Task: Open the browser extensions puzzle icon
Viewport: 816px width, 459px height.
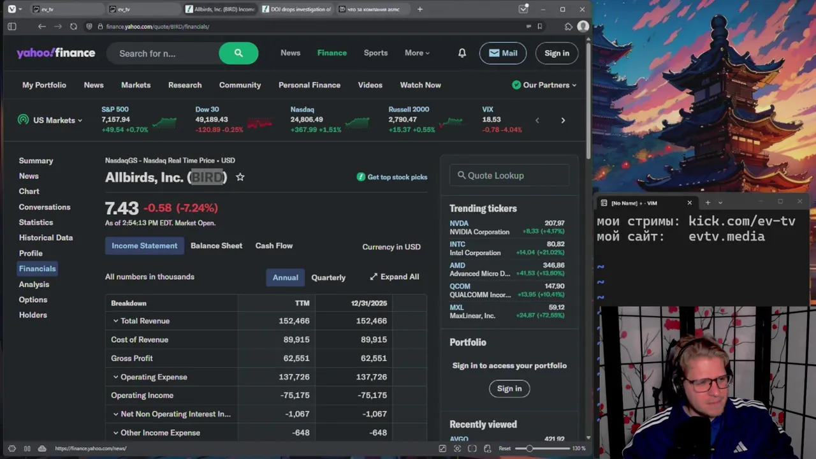Action: 569,26
